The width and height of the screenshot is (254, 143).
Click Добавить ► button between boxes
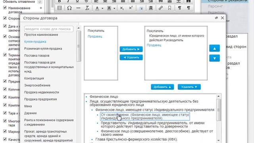[x=131, y=49]
